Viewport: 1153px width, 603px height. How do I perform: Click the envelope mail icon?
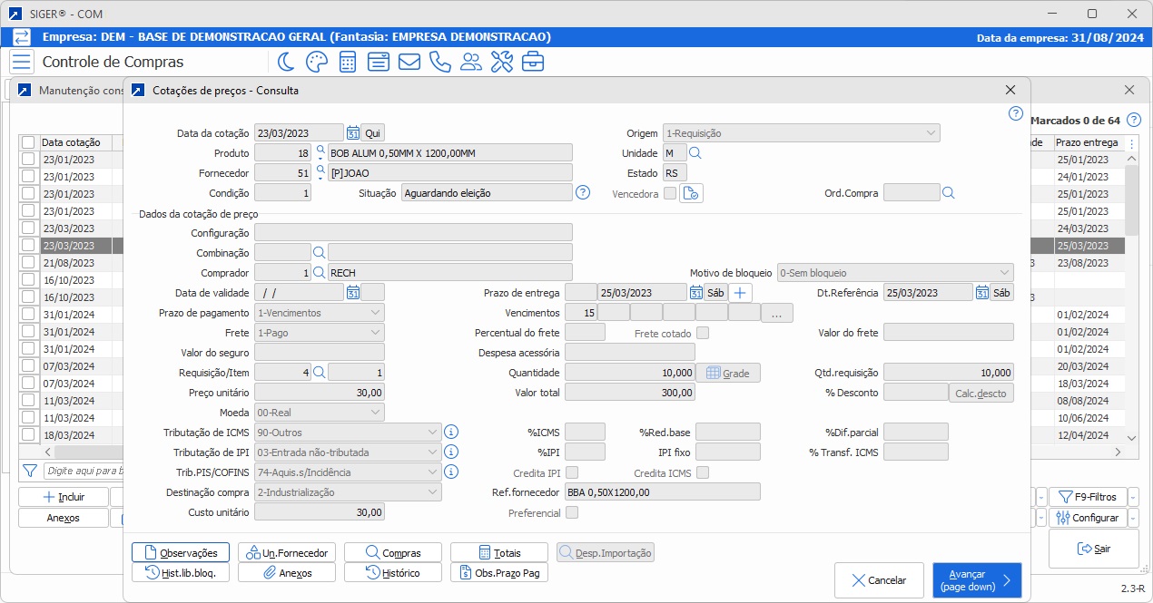pos(409,62)
